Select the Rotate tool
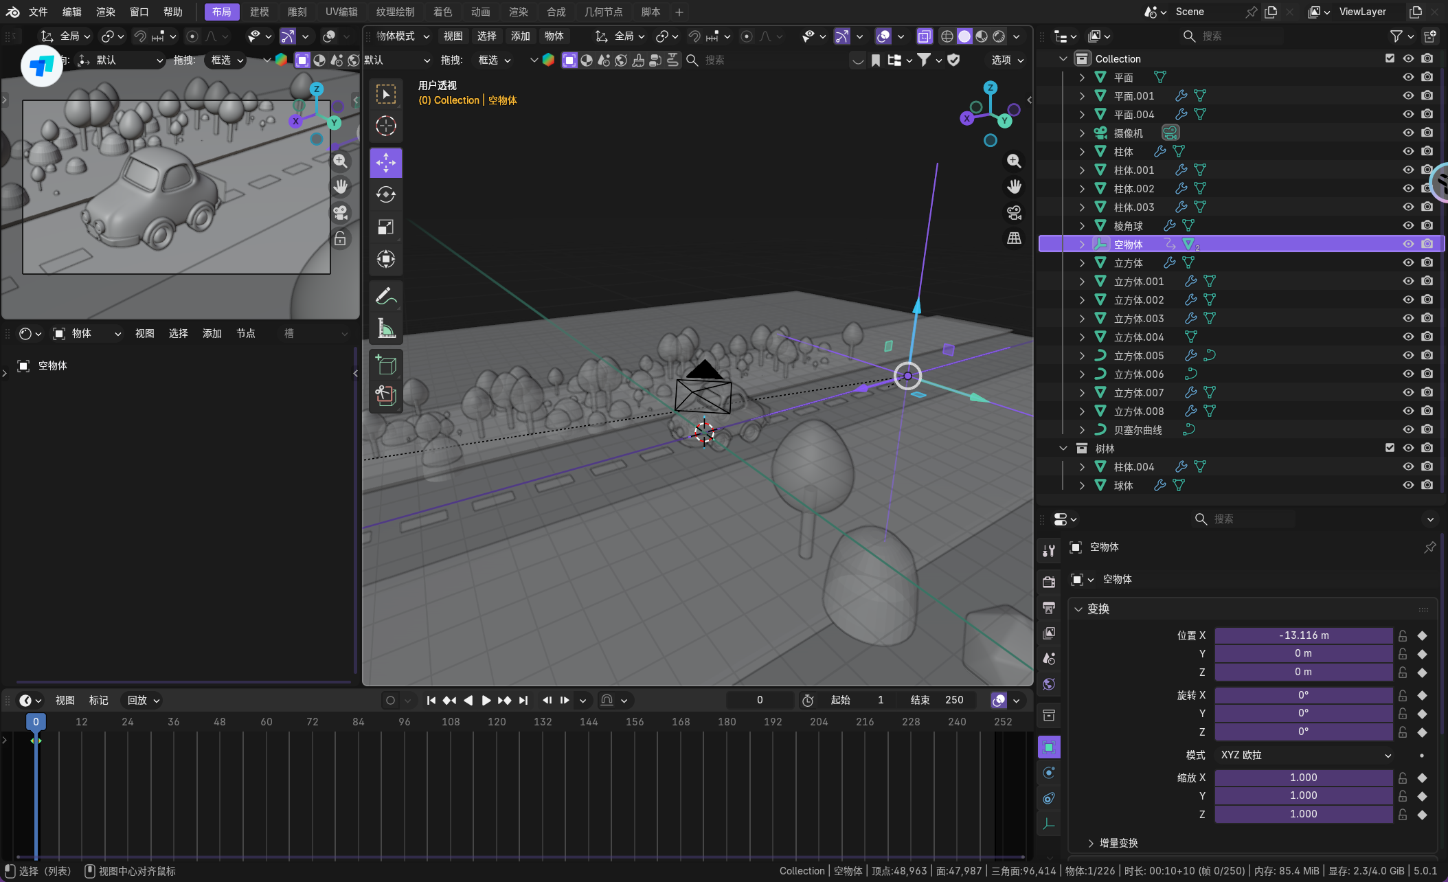 pyautogui.click(x=385, y=195)
